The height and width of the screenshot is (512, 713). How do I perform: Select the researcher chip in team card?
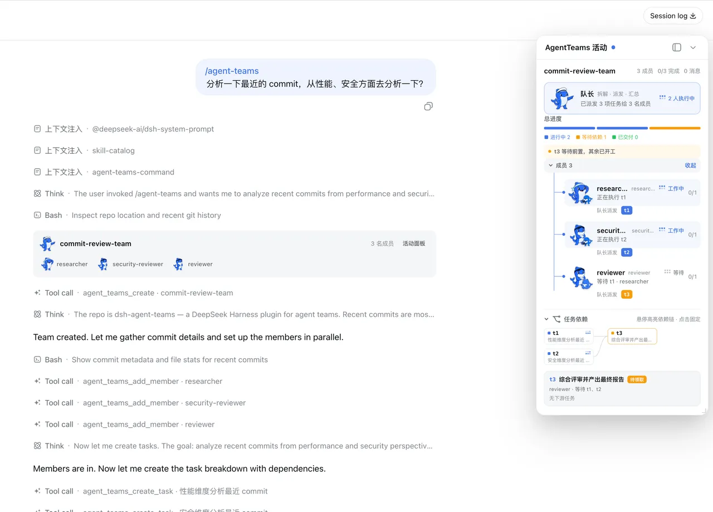[x=64, y=264]
